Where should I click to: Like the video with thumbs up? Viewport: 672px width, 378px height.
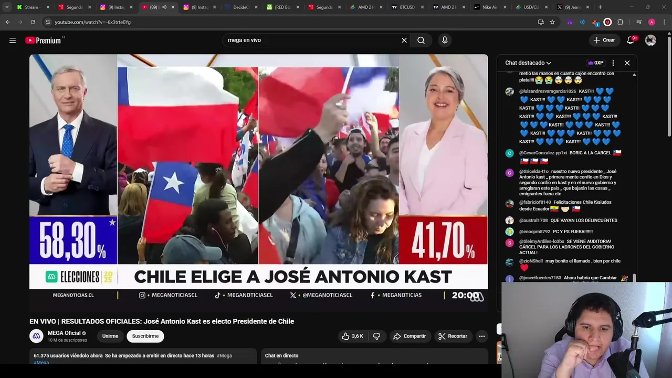(x=353, y=336)
